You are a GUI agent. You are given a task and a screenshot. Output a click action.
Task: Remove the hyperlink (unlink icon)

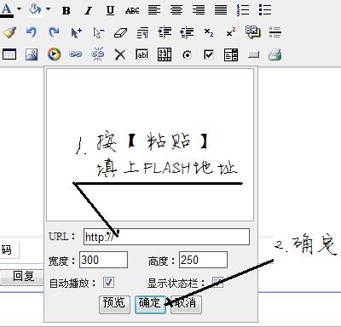pyautogui.click(x=98, y=54)
